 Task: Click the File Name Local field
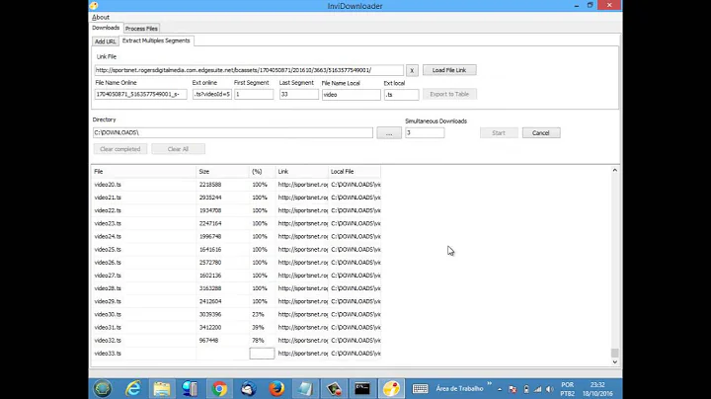pos(351,95)
